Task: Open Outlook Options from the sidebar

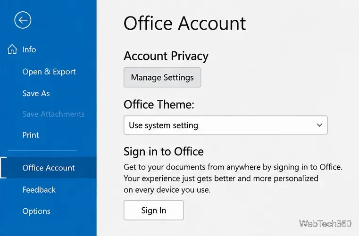Action: pyautogui.click(x=36, y=211)
